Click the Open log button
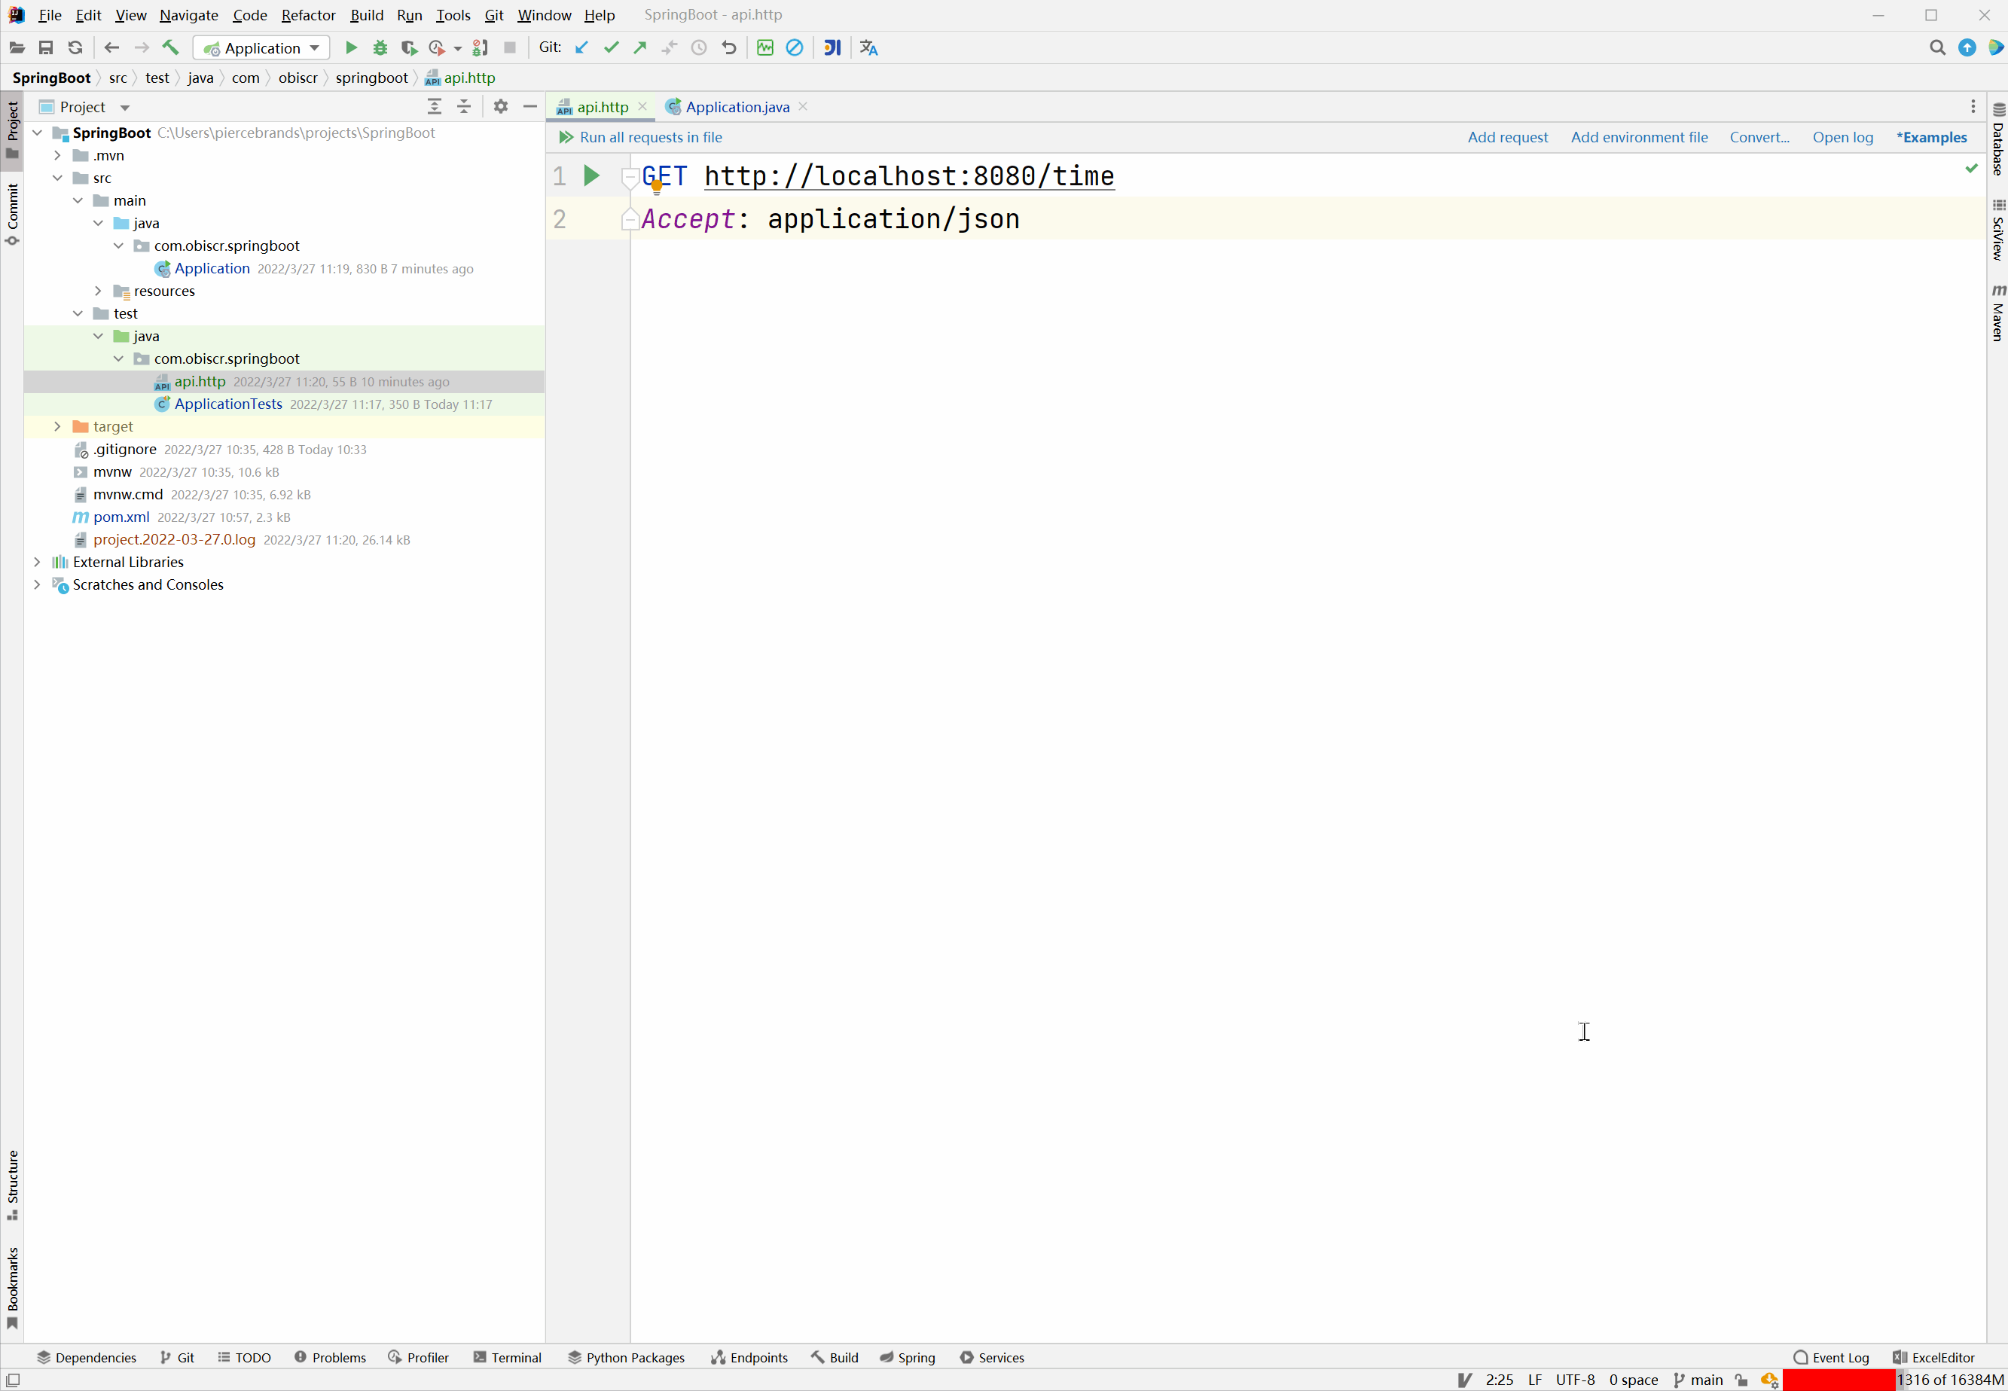This screenshot has width=2008, height=1391. pyautogui.click(x=1842, y=136)
